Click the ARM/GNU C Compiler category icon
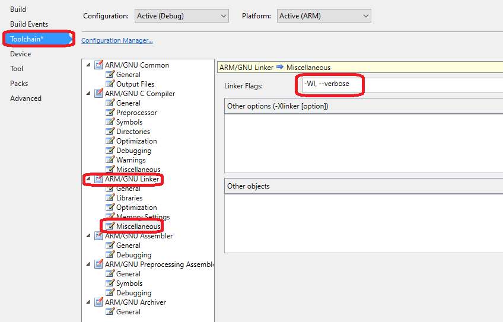This screenshot has height=322, width=503. [x=98, y=94]
